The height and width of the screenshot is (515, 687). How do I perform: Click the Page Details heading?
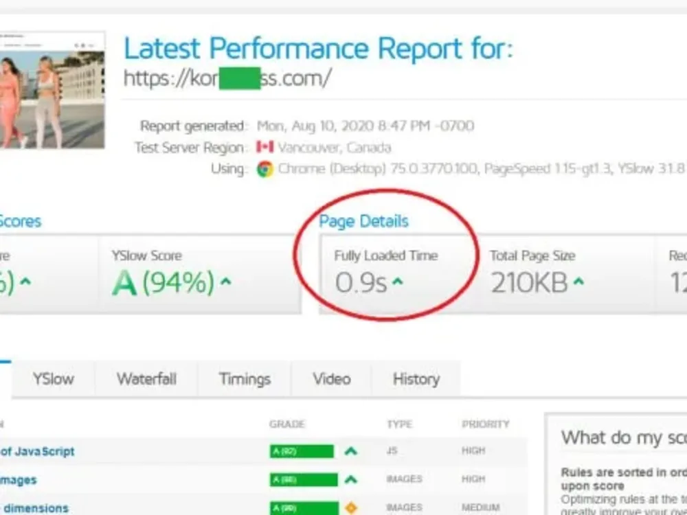[x=363, y=221]
